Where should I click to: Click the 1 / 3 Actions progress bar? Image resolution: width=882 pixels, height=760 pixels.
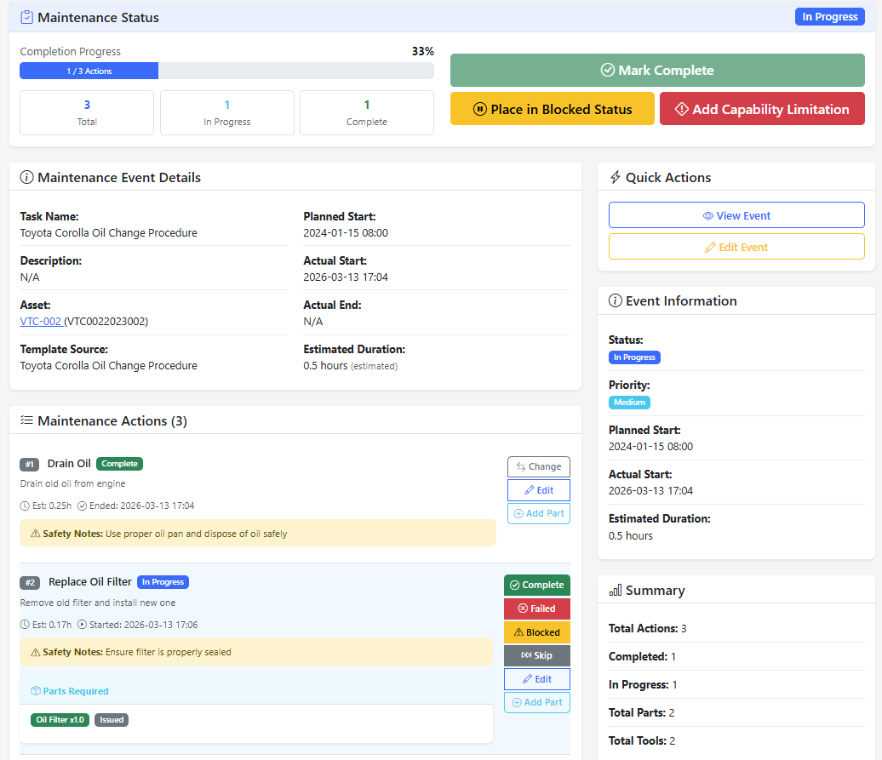click(89, 71)
